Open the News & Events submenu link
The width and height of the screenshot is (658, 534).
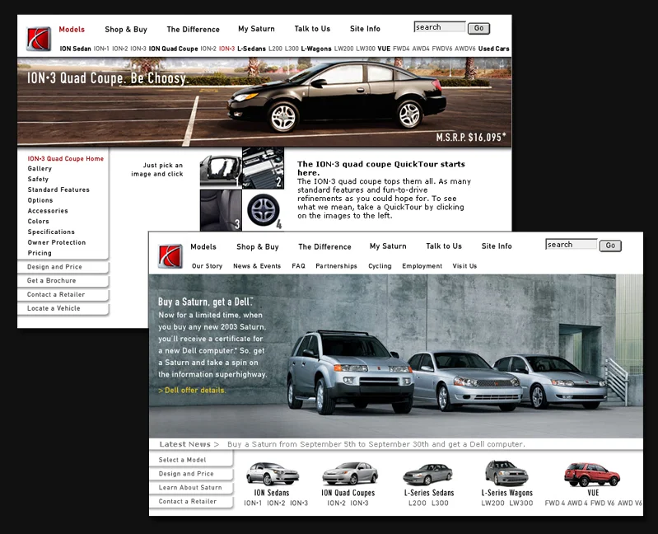[x=257, y=266]
